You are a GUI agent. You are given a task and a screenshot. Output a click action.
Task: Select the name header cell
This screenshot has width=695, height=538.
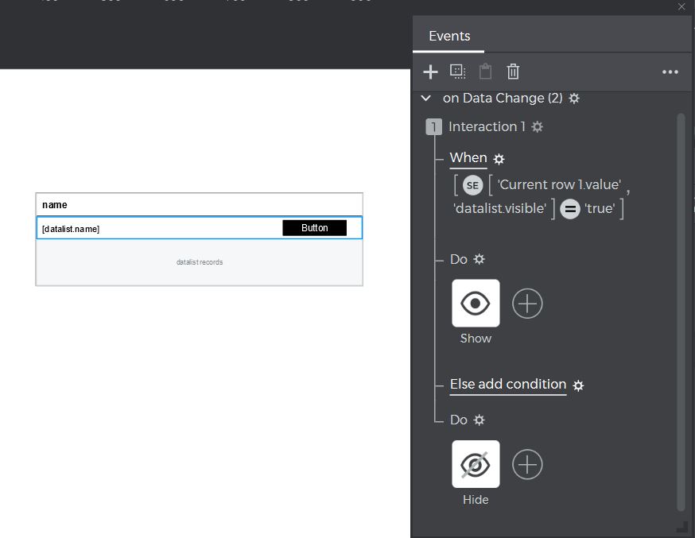coord(199,204)
